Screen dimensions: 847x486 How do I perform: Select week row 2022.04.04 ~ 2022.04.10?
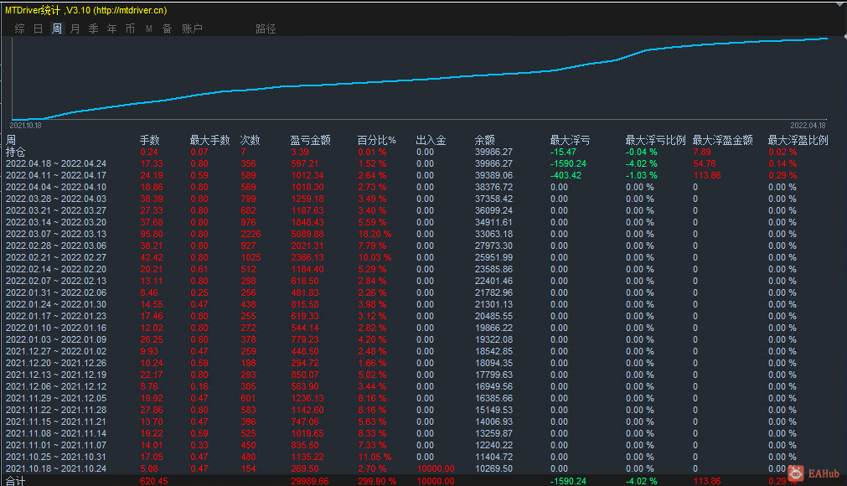(x=56, y=188)
